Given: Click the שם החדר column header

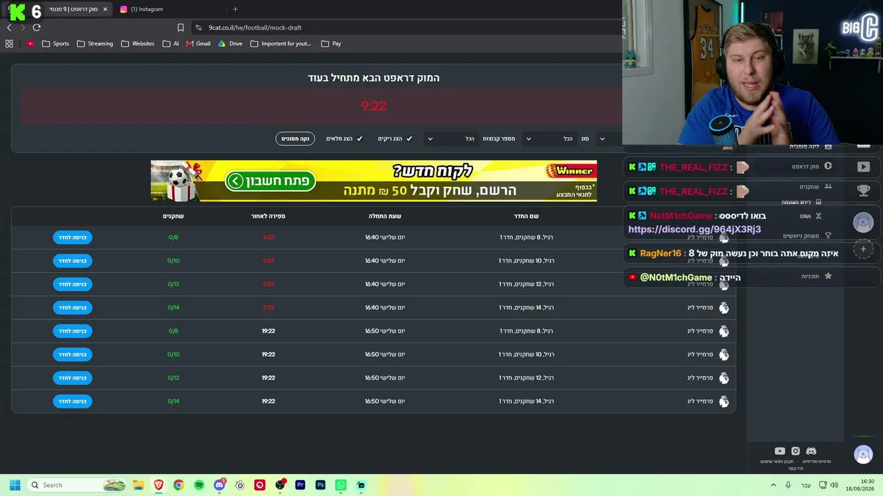Looking at the screenshot, I should pos(526,216).
